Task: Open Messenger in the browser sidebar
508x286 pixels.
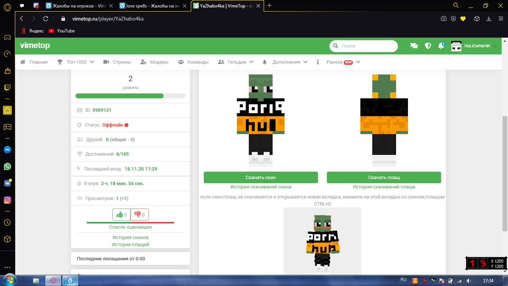Action: point(7,150)
